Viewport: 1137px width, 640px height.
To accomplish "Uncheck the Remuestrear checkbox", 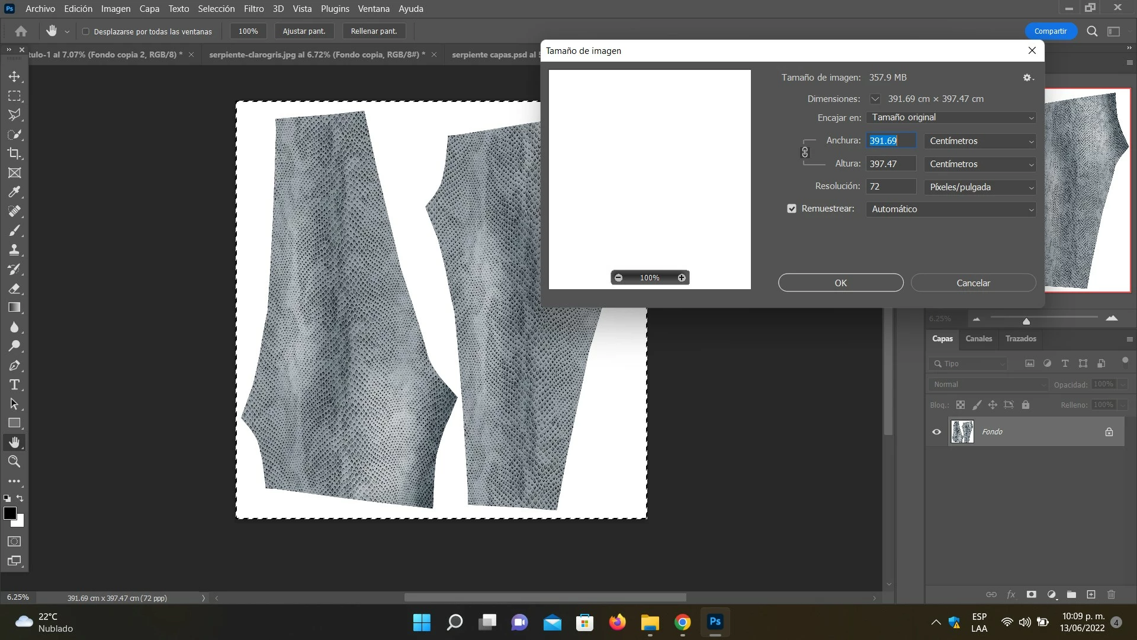I will (x=792, y=209).
